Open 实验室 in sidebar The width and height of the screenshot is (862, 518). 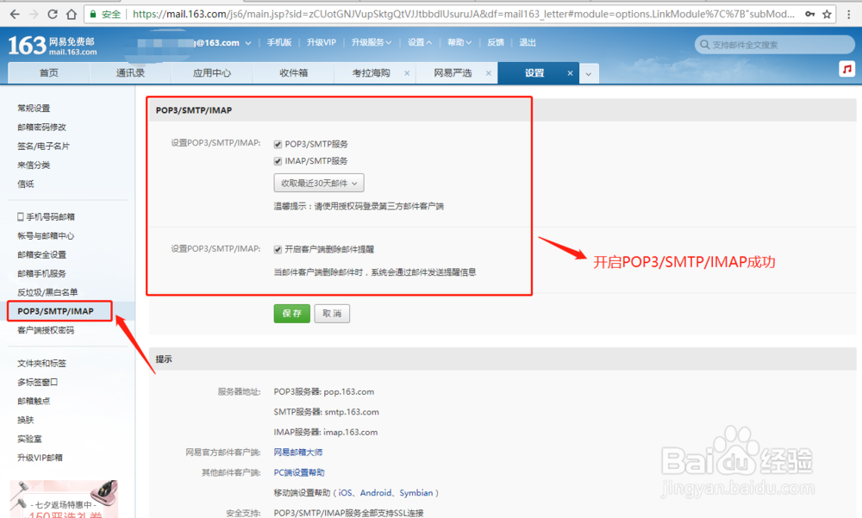[x=29, y=440]
